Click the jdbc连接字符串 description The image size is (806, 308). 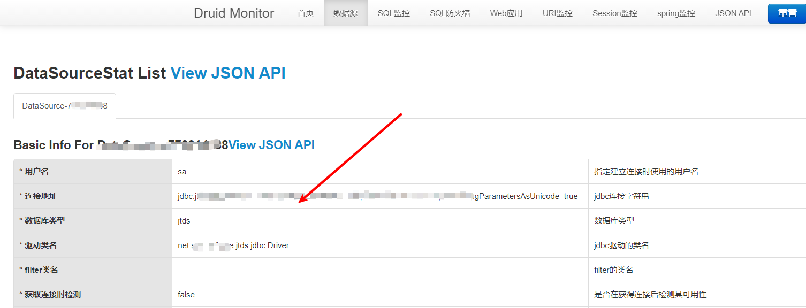click(621, 196)
